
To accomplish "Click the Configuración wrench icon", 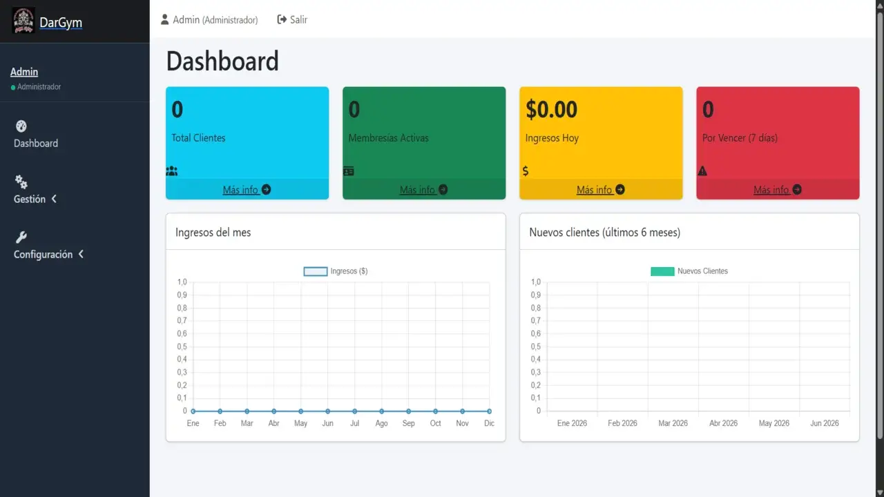I will (x=21, y=237).
